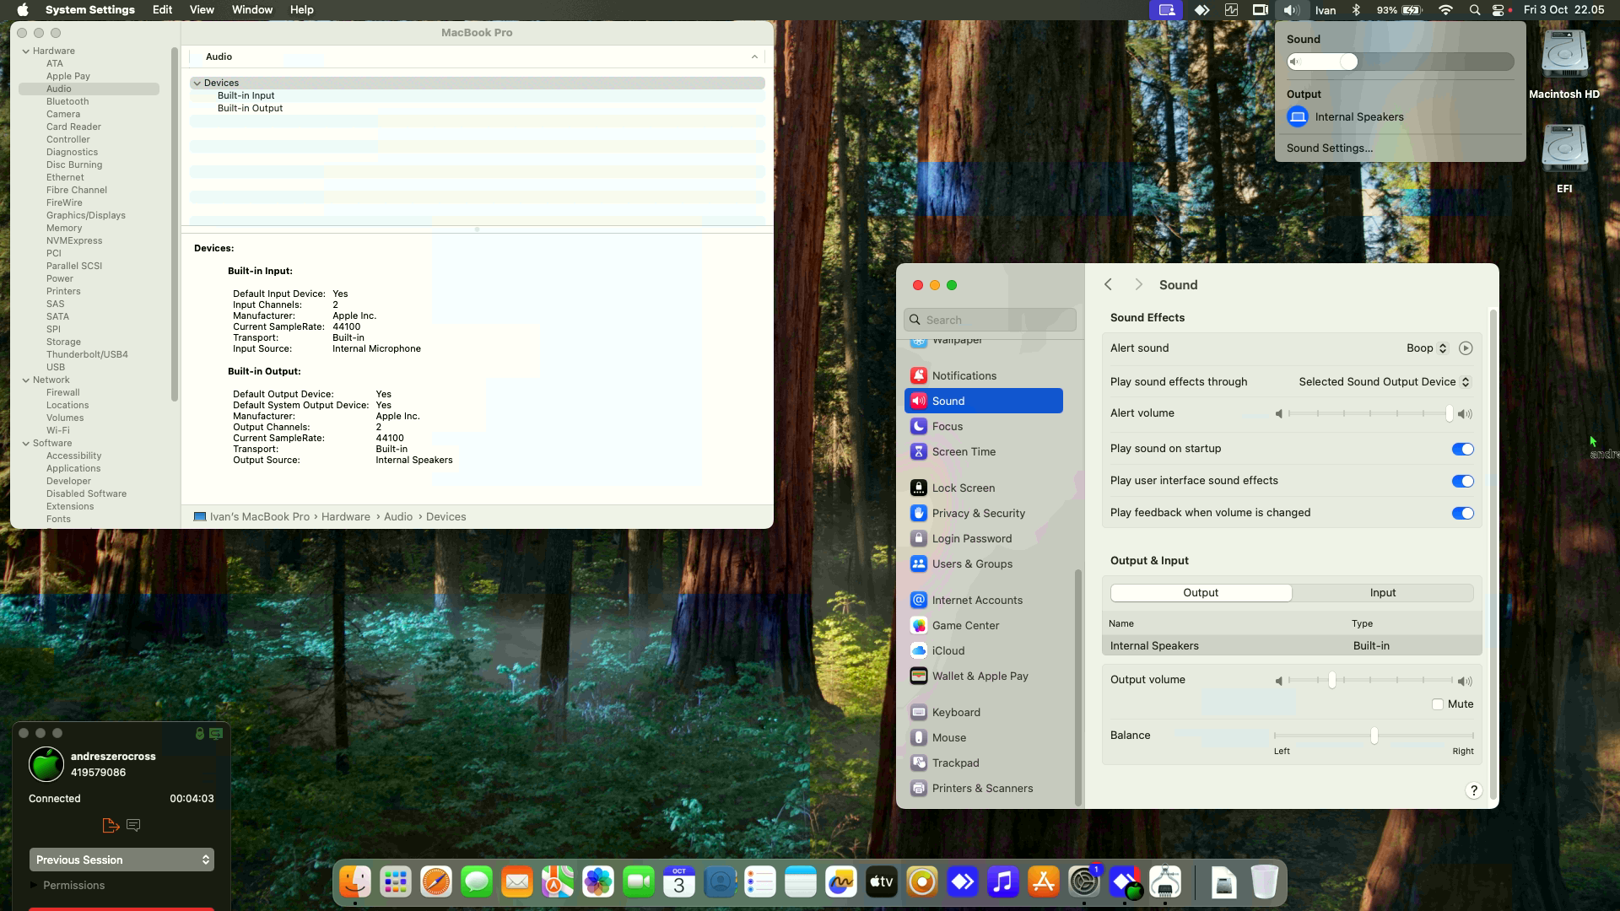Expand Permissions disclosure triangle
This screenshot has height=911, width=1620.
[x=34, y=885]
